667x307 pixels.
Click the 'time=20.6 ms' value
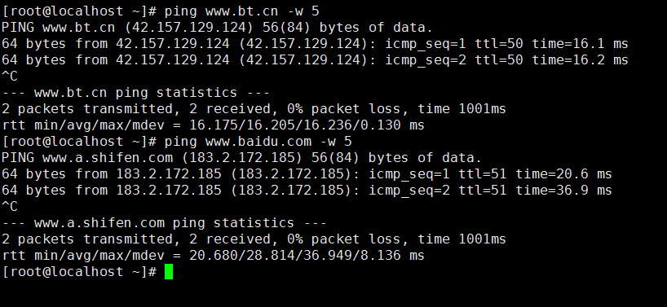point(563,174)
